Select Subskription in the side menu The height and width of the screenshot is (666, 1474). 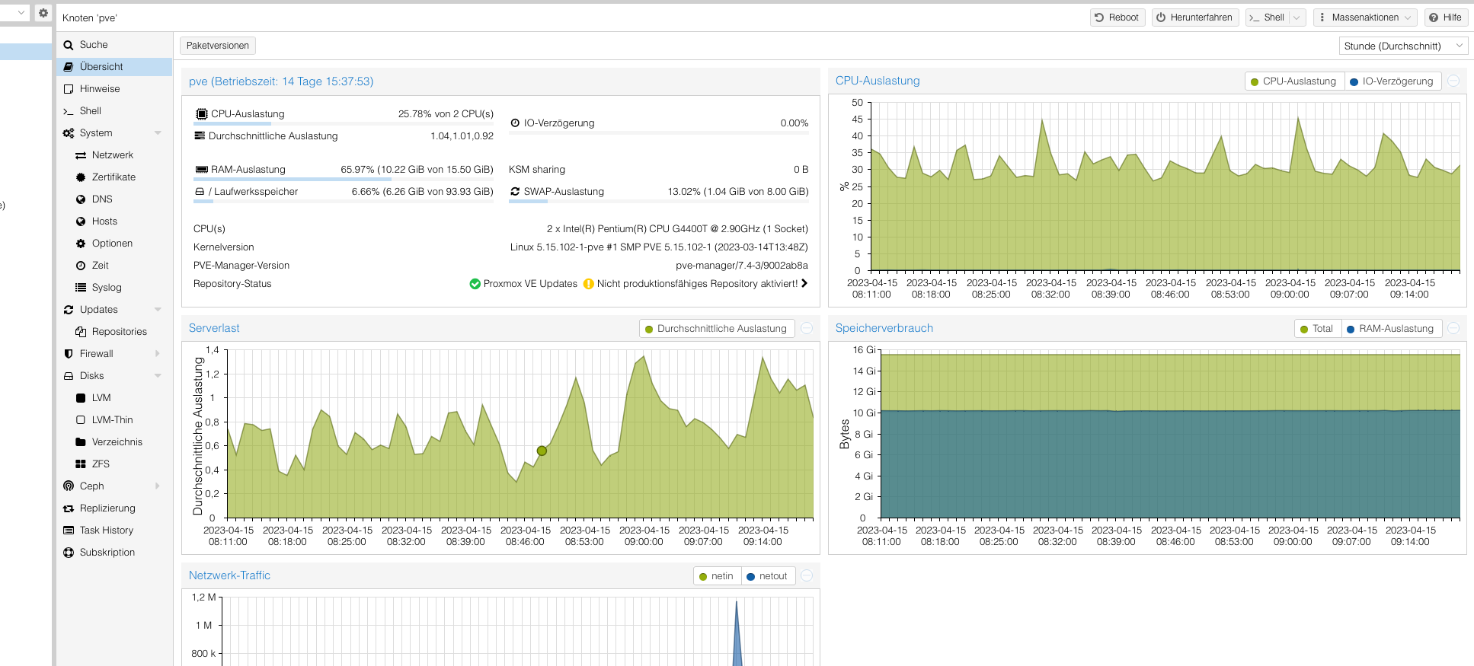coord(114,553)
